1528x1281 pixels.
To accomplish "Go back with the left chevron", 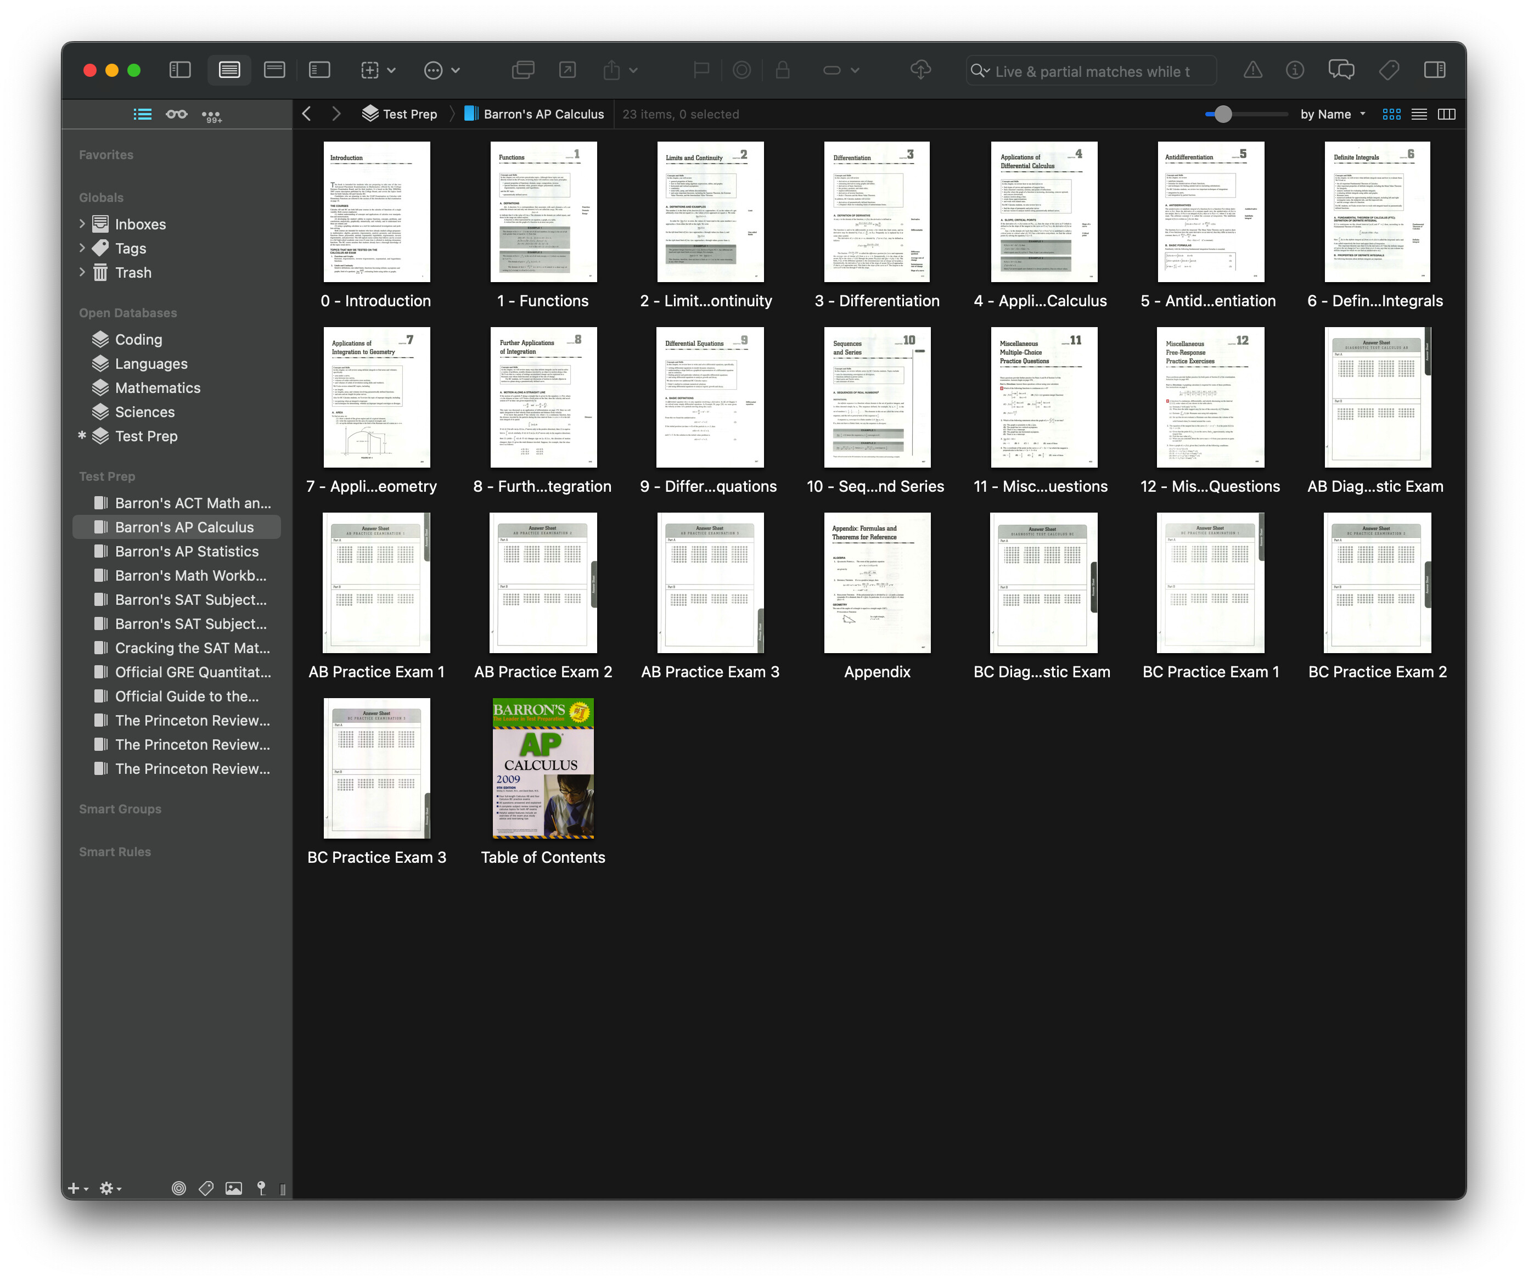I will point(307,114).
